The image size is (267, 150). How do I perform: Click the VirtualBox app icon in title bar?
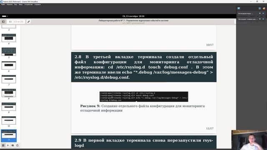click(x=1, y=2)
